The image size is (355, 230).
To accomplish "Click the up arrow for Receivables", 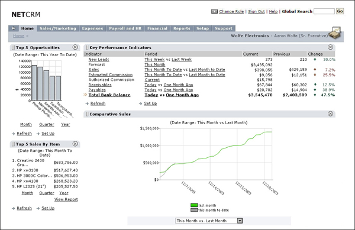I will [x=315, y=85].
